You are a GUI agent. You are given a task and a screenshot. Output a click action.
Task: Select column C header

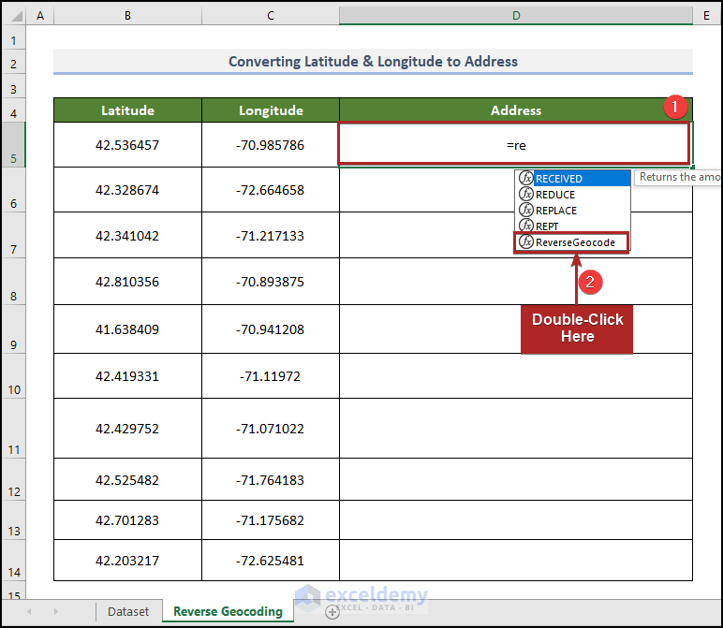click(x=271, y=16)
